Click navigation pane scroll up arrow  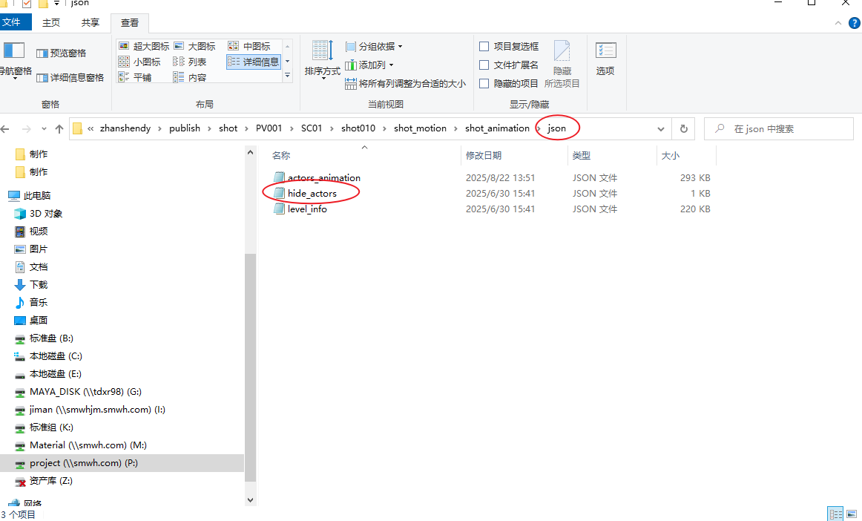[250, 152]
